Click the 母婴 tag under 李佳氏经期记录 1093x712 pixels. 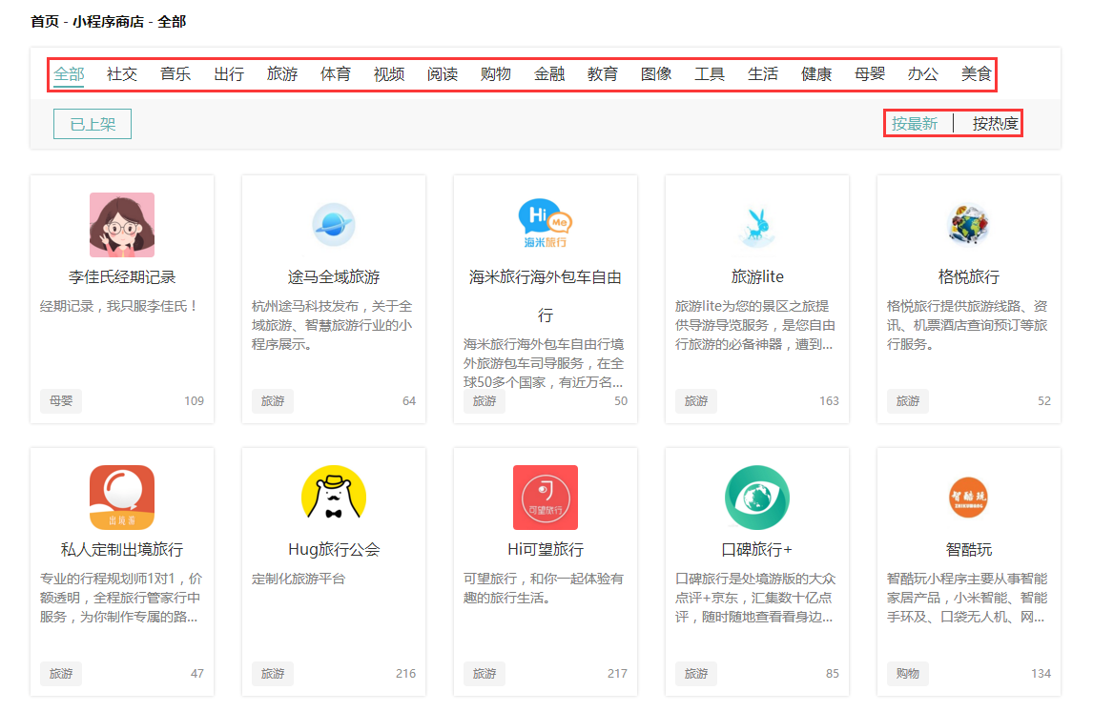point(60,401)
